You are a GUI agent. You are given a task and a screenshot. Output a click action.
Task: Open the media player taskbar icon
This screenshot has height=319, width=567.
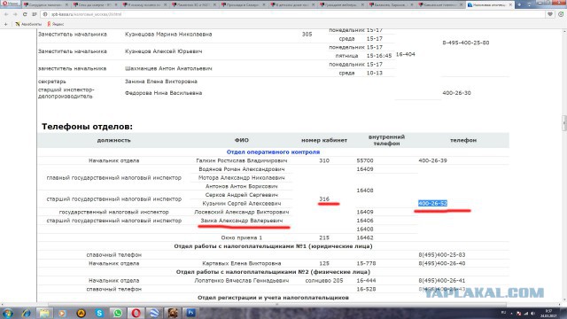coord(63,313)
